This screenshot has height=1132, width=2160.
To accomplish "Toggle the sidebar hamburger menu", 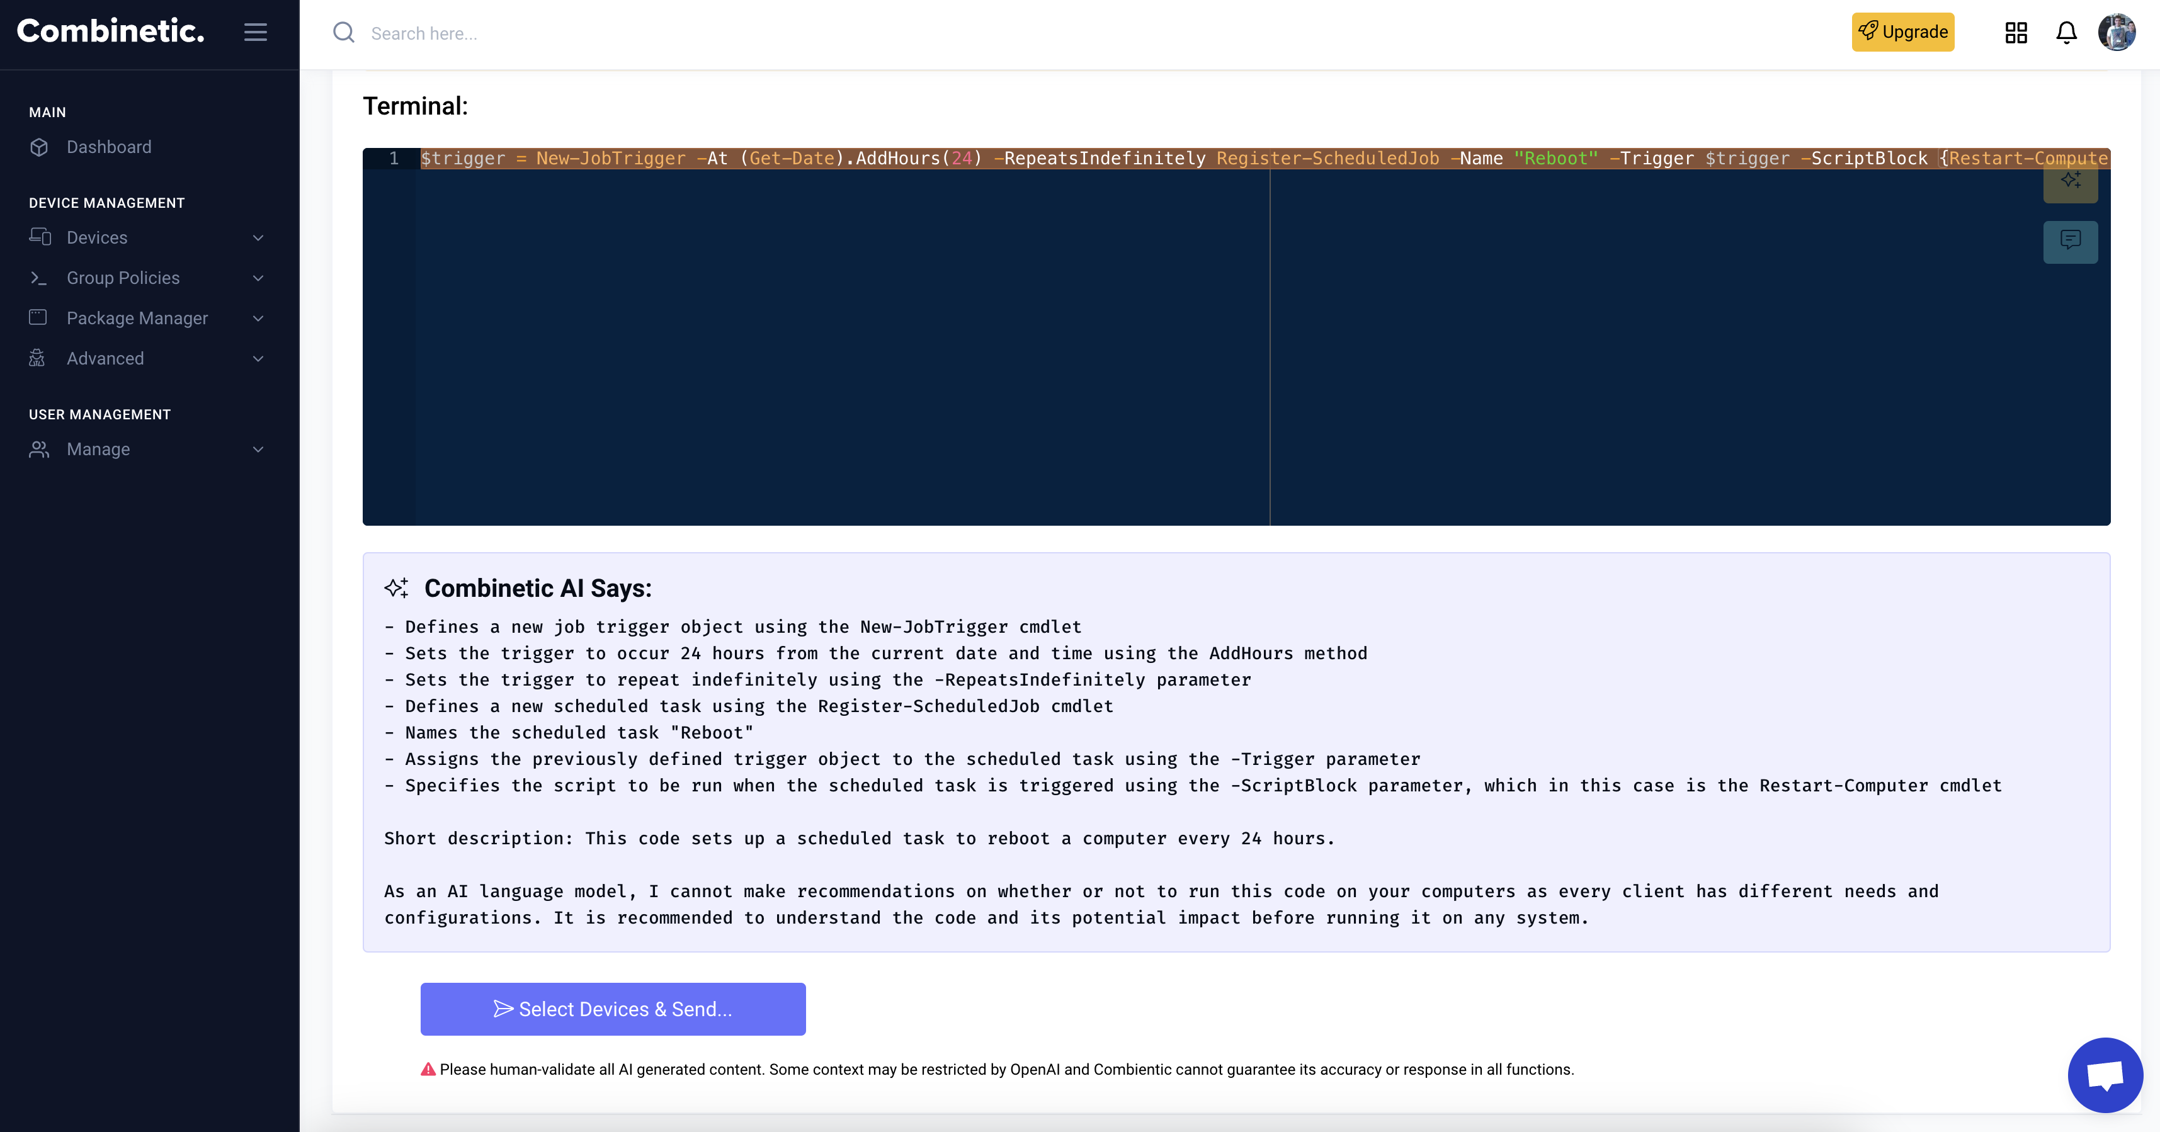I will tap(256, 32).
